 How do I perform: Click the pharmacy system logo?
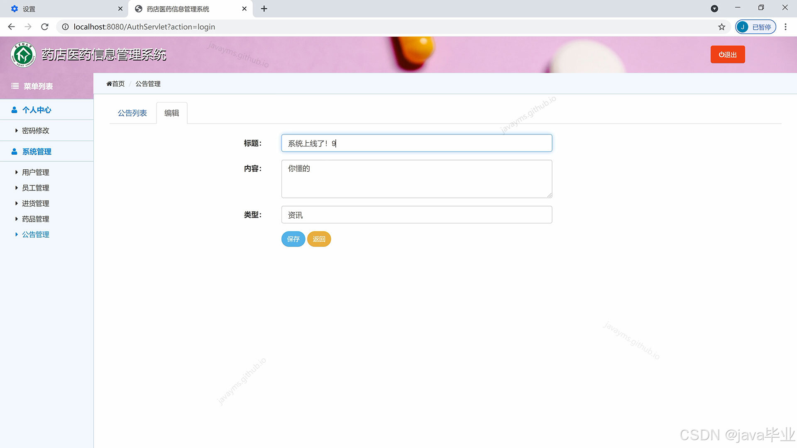point(23,55)
